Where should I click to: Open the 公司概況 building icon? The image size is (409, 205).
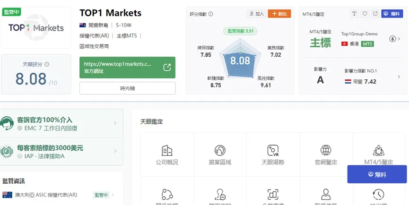click(167, 150)
